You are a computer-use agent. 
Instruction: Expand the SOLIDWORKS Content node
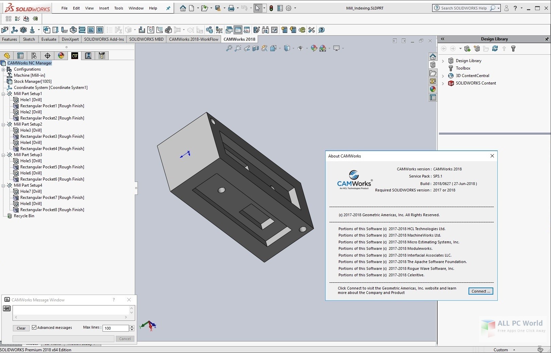[443, 83]
